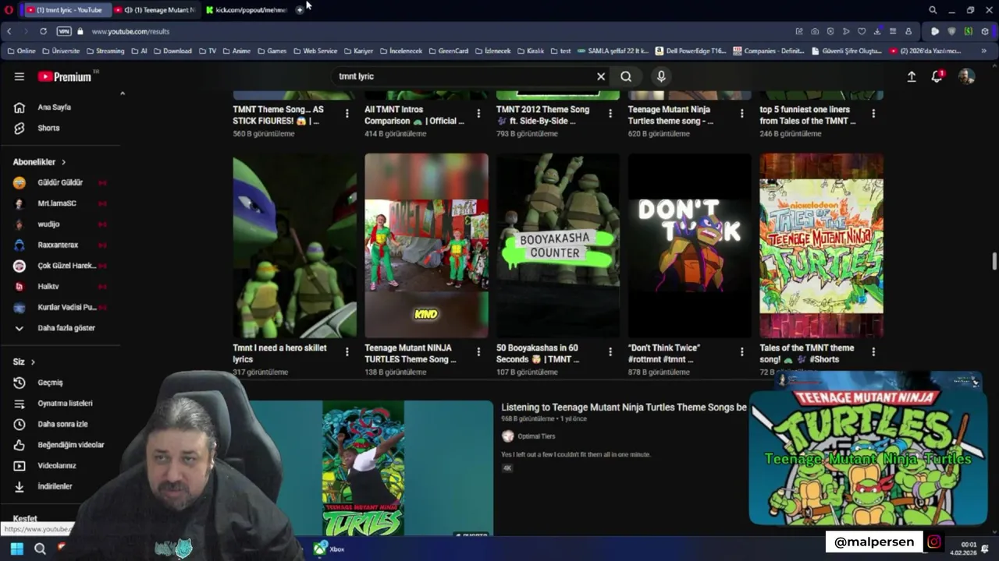Viewport: 999px width, 561px height.
Task: Add page to bookmarks with heart icon
Action: pyautogui.click(x=862, y=31)
